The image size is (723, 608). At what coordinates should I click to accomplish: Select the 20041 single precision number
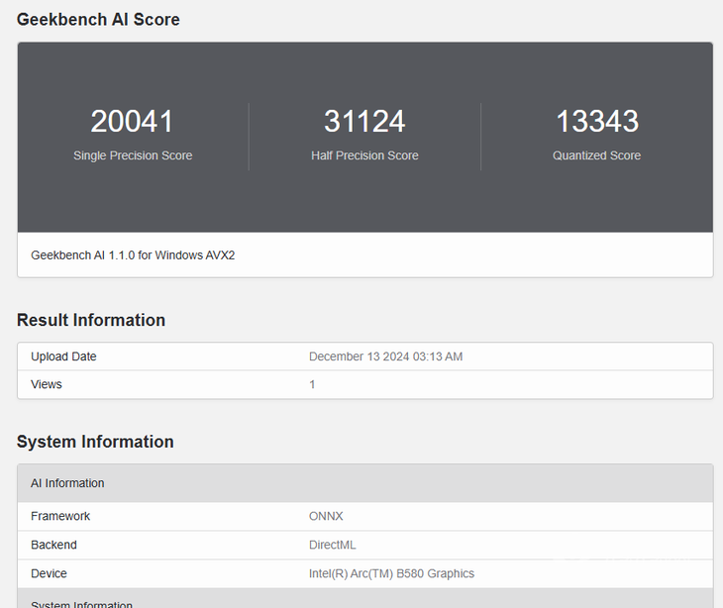[x=132, y=122]
